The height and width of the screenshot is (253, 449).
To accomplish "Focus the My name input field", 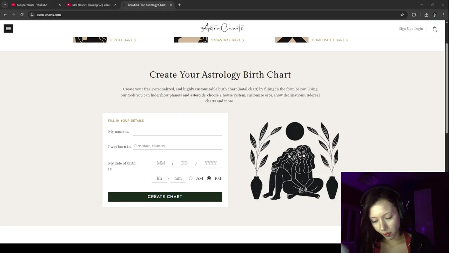I will point(177,131).
